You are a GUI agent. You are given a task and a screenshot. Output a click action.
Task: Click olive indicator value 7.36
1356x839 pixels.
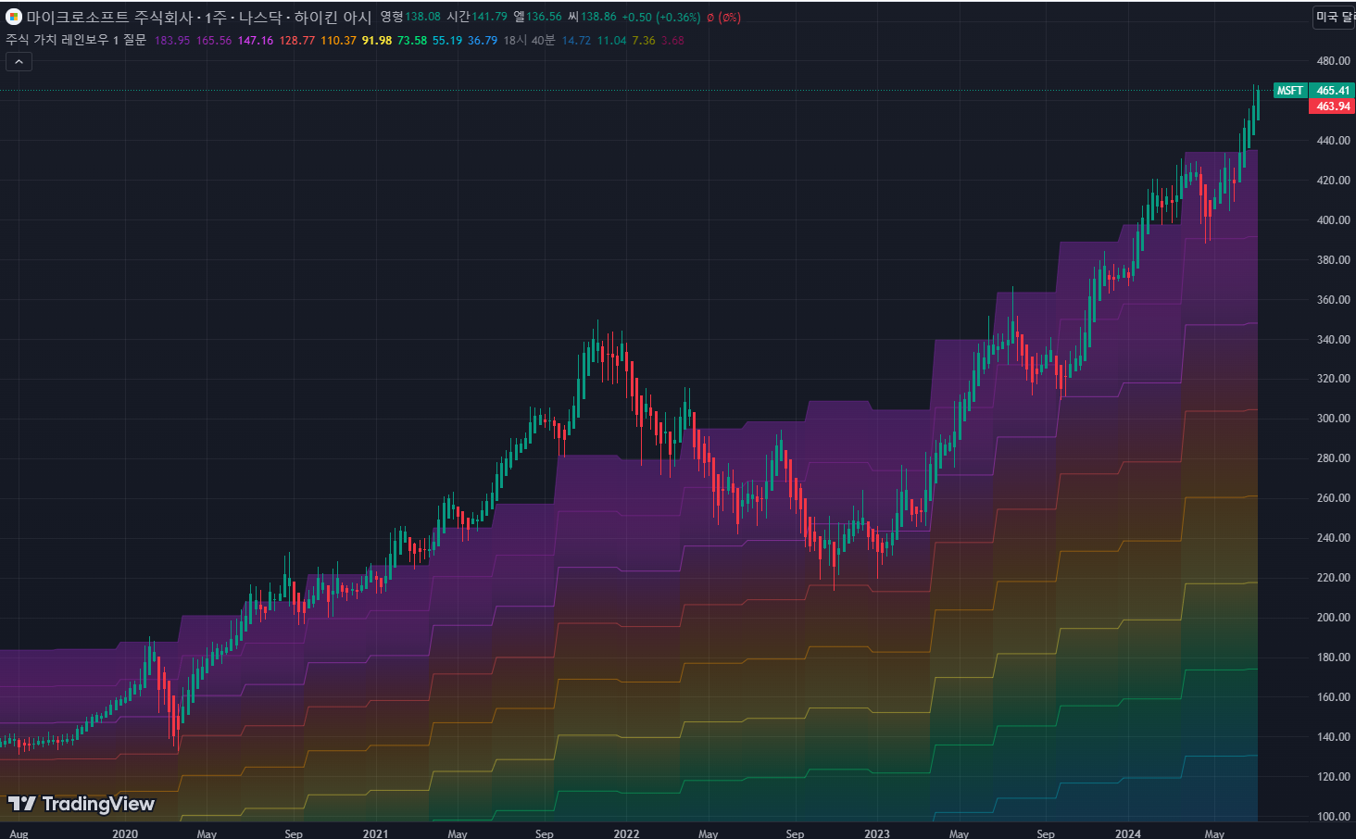(644, 40)
